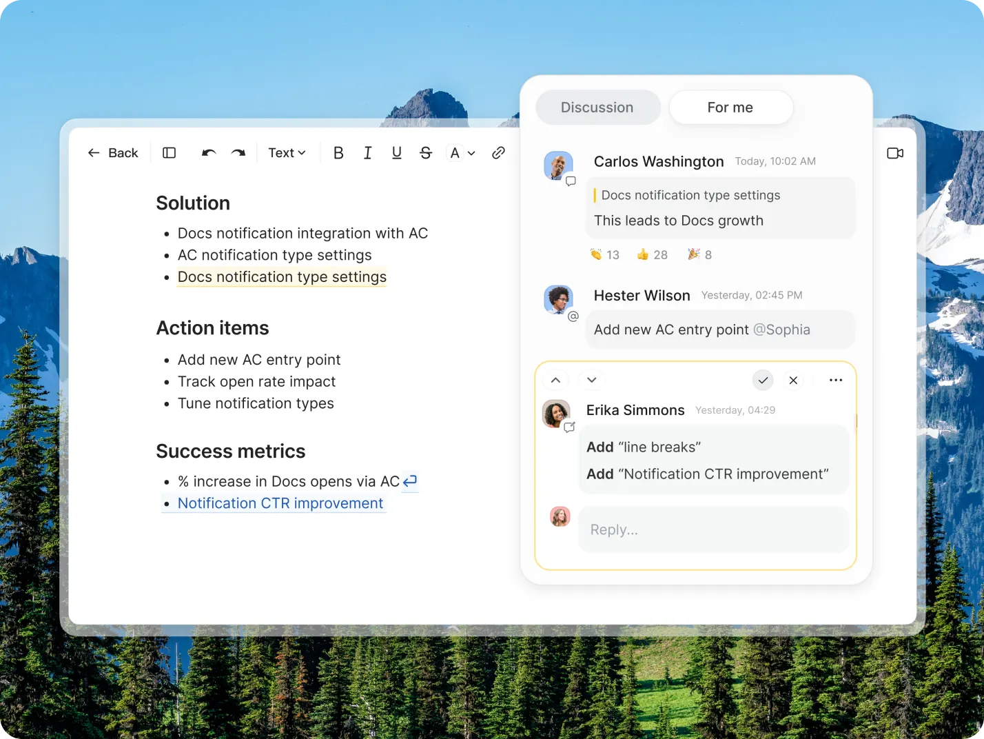Click 'Docs notification integration with AC' bullet
The height and width of the screenshot is (739, 984).
pyautogui.click(x=303, y=233)
